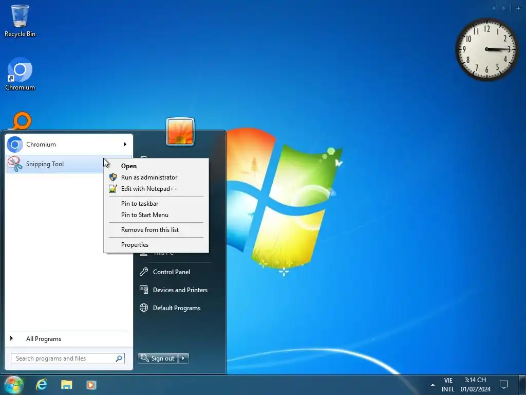The width and height of the screenshot is (526, 395).
Task: Click the search magnifier icon
Action: pos(119,358)
